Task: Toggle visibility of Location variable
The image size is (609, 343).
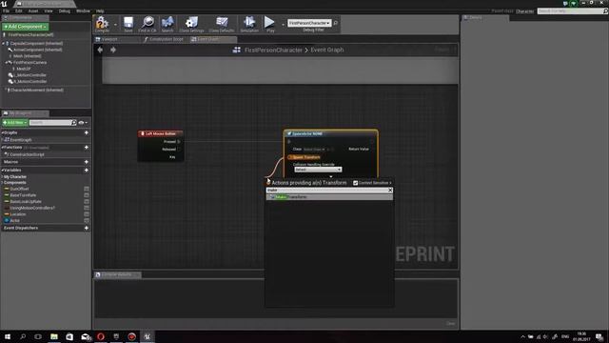Action: tap(87, 214)
